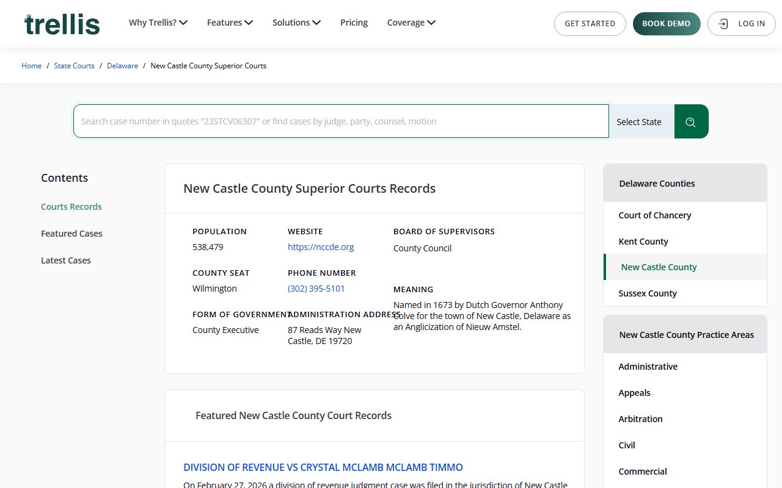The image size is (782, 488).
Task: Click the Log In button
Action: pyautogui.click(x=742, y=24)
